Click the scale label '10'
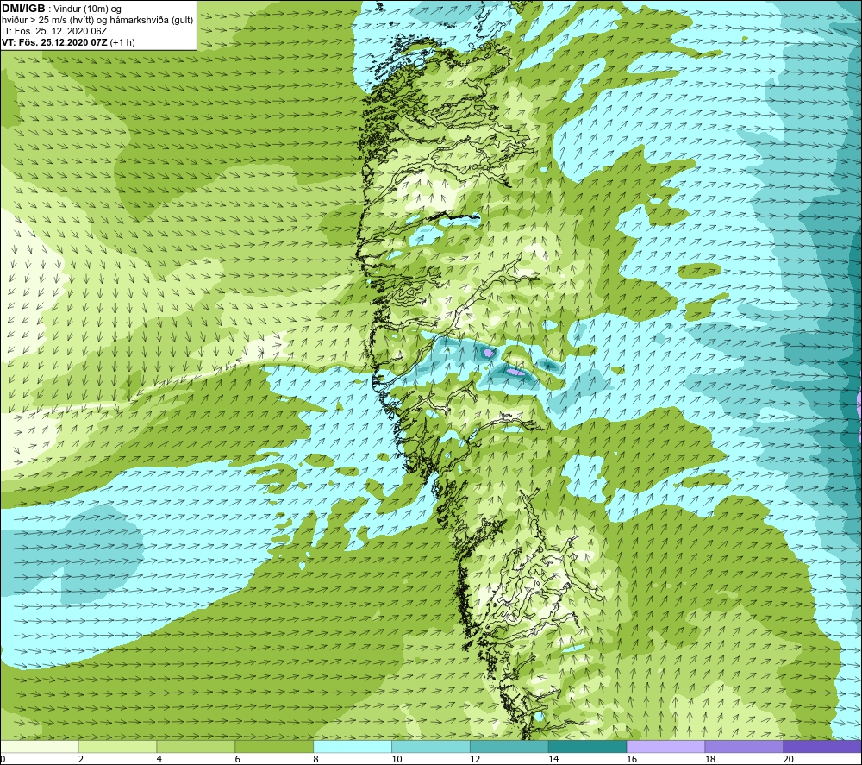Image resolution: width=862 pixels, height=765 pixels. click(397, 759)
